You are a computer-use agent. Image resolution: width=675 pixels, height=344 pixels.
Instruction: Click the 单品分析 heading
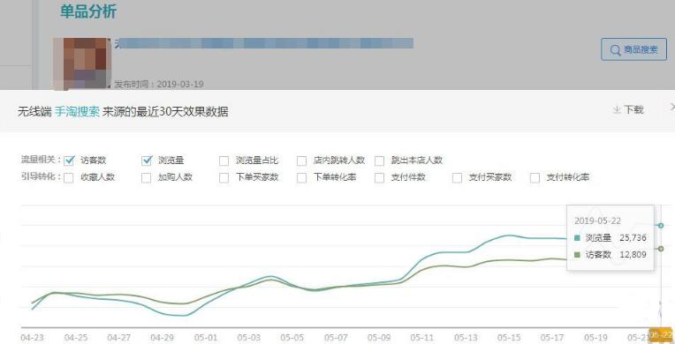point(88,11)
